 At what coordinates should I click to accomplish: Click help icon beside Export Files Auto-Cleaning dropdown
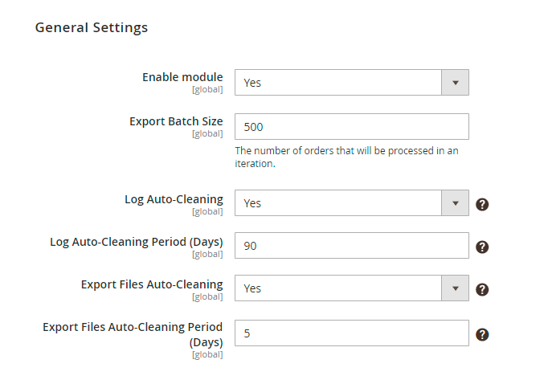482,289
